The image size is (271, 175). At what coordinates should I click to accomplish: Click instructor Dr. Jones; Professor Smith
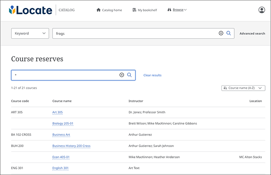147,112
